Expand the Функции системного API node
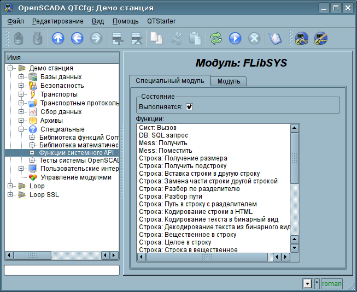 coord(32,152)
